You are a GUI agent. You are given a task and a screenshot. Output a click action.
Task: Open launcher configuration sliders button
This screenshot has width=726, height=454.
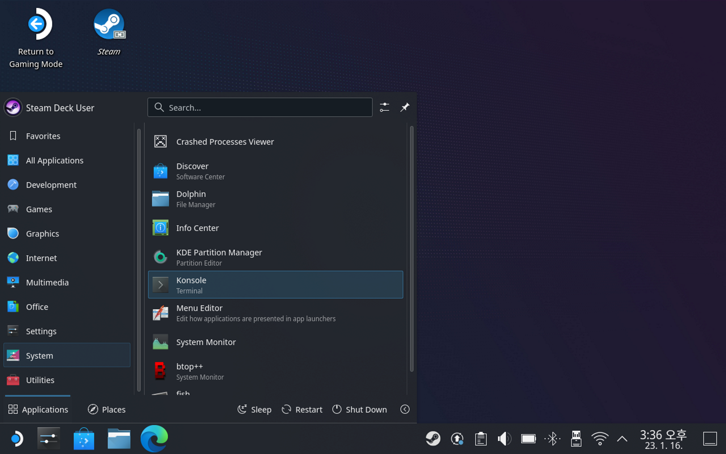pyautogui.click(x=384, y=107)
